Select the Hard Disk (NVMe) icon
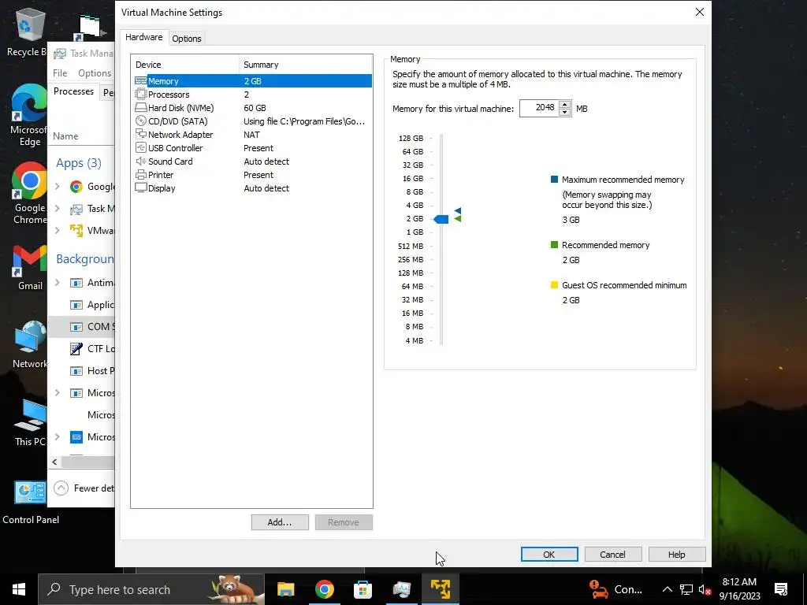The image size is (807, 605). (x=140, y=107)
